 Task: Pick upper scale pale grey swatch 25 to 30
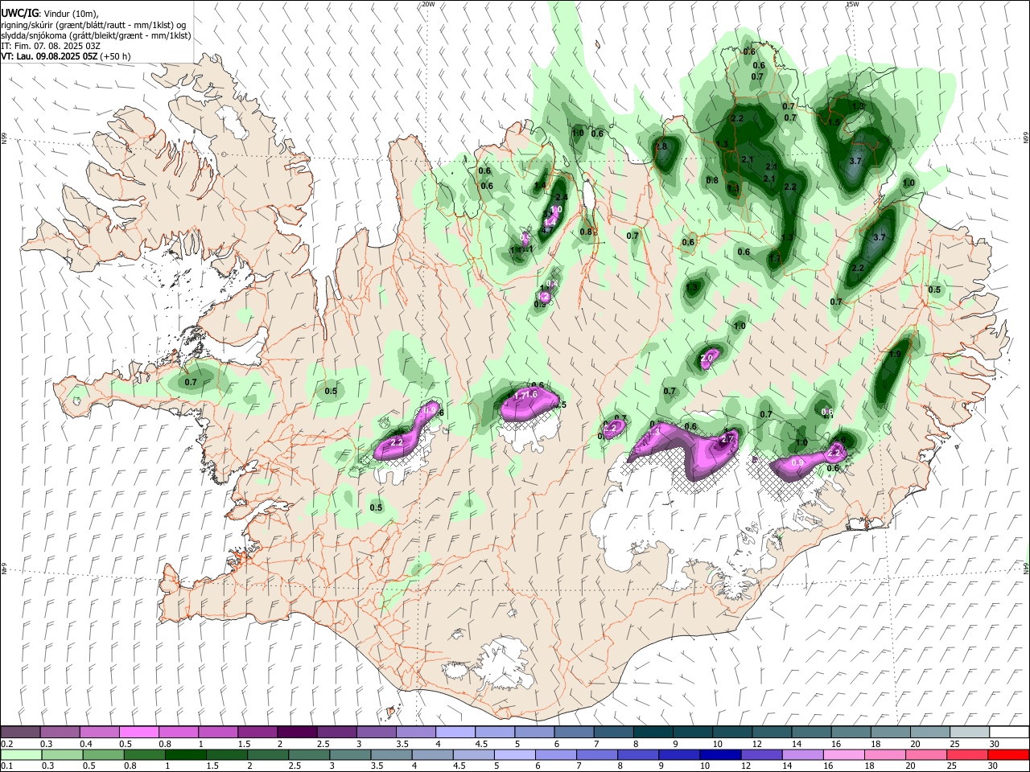tap(970, 733)
